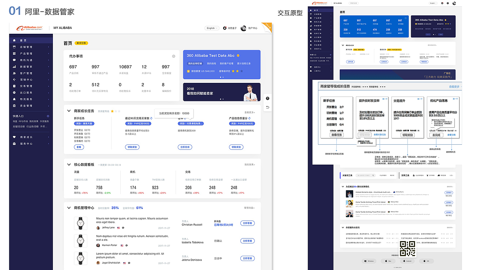Image resolution: width=480 pixels, height=270 pixels.
Task: Click the gold badge beside 360 Alibaba Test Data Abc
Action: [x=238, y=55]
